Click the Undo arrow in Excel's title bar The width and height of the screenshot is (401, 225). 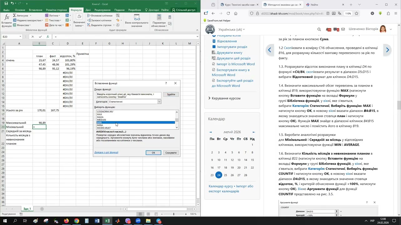tap(13, 3)
